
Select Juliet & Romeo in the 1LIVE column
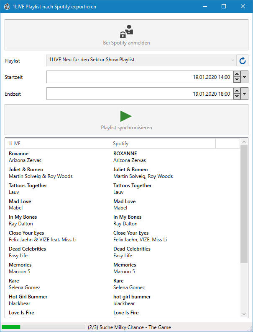pos(26,170)
